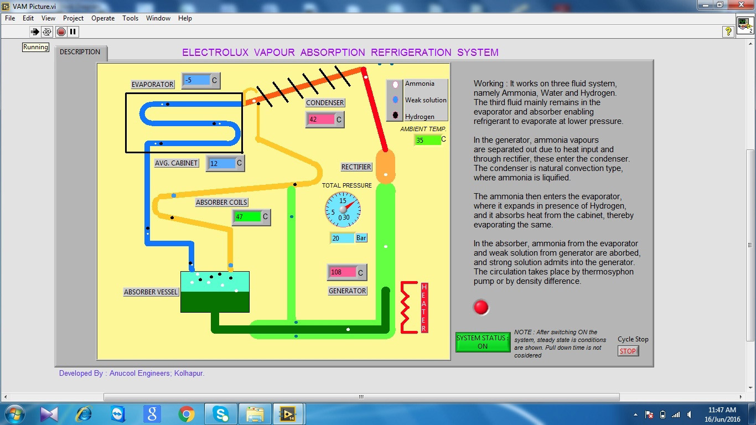756x425 pixels.
Task: Click the ambient temperature field showing 35
Action: (427, 140)
